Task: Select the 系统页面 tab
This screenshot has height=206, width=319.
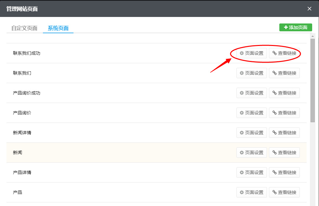Action: pos(58,28)
